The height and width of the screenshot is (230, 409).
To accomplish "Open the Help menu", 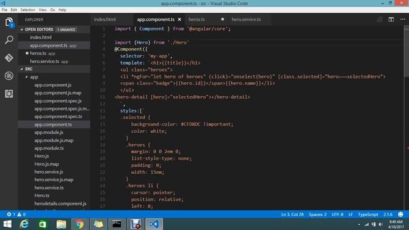I will pyautogui.click(x=63, y=10).
